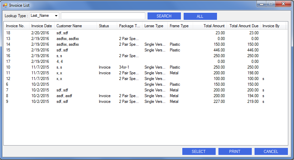Screen dimensions: 294x160
Task: Click the Invoice By column header
Action: click(271, 26)
